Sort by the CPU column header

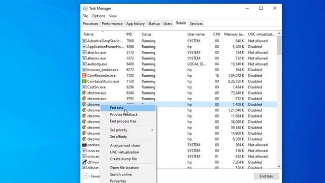(x=216, y=34)
